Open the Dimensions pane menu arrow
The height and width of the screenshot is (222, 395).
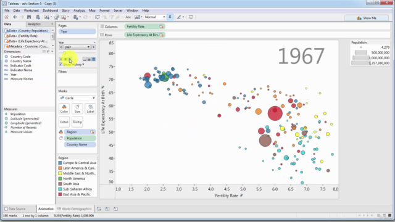pos(52,51)
